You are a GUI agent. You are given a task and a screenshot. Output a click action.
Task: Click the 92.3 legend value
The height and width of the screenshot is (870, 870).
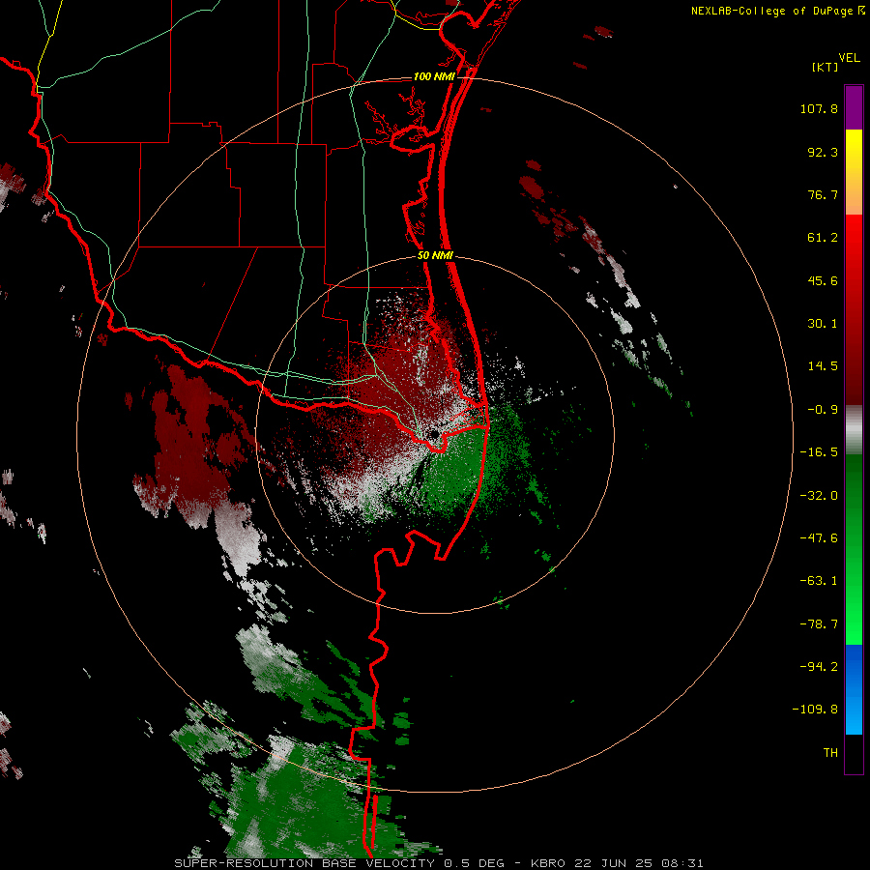823,152
